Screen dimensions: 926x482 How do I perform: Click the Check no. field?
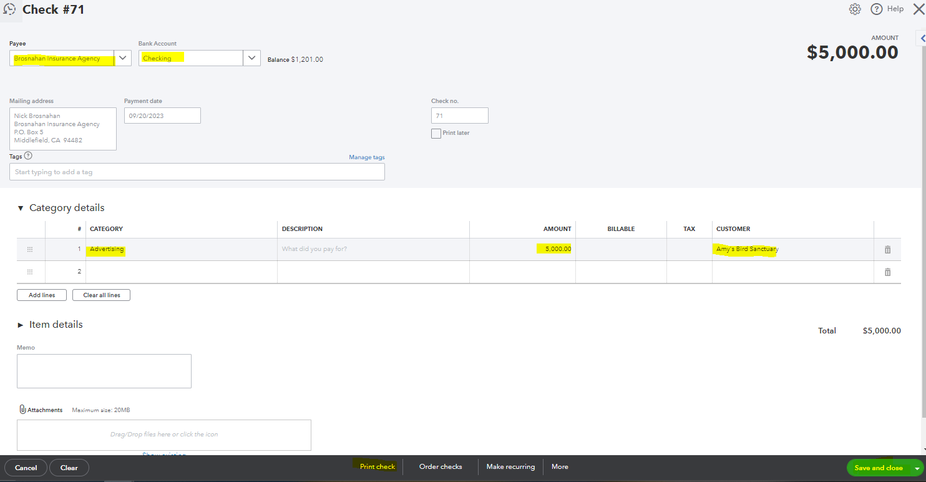(x=460, y=116)
